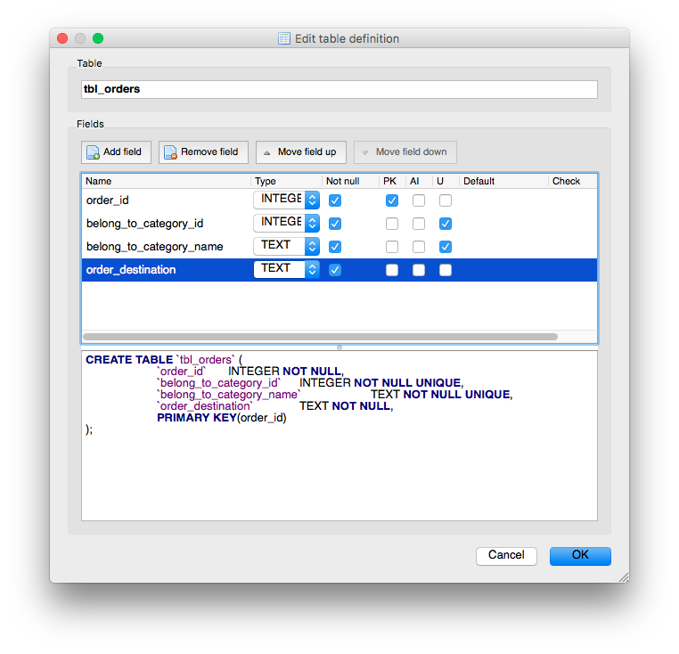
Task: Click the Default column header
Action: [503, 181]
